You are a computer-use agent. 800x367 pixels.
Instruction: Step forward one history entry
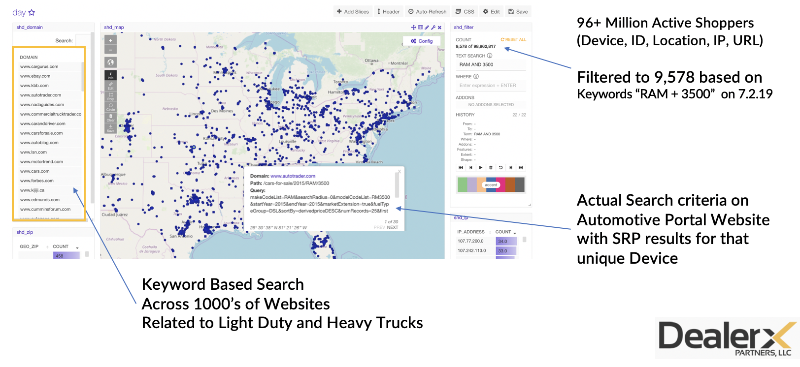click(x=511, y=168)
